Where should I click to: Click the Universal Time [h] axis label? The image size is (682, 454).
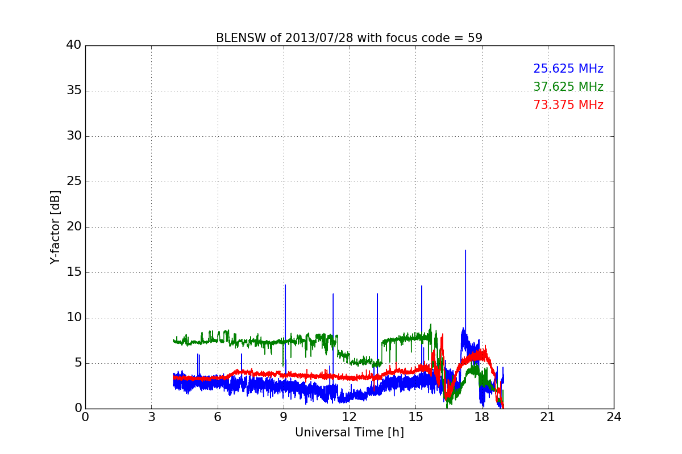click(349, 432)
